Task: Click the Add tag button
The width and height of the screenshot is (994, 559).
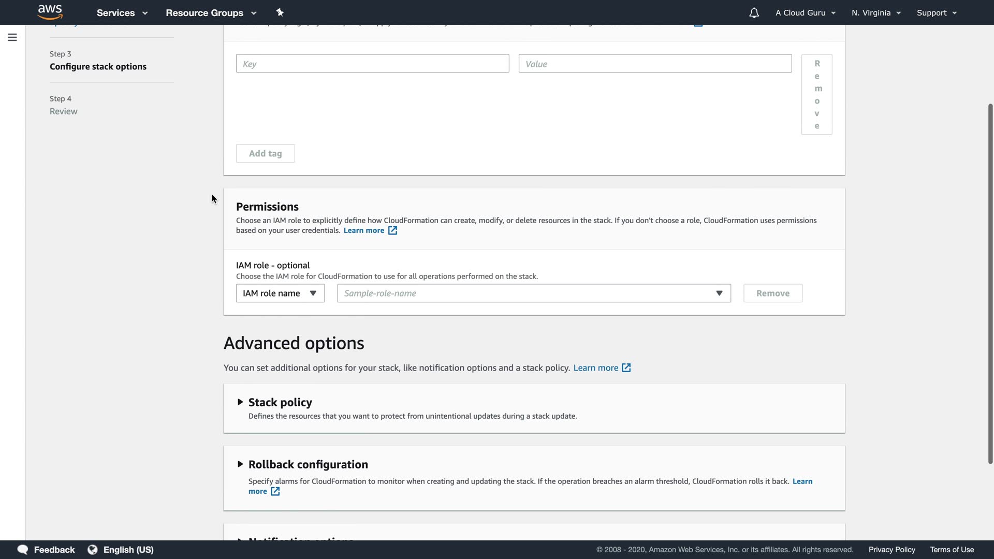Action: coord(265,154)
